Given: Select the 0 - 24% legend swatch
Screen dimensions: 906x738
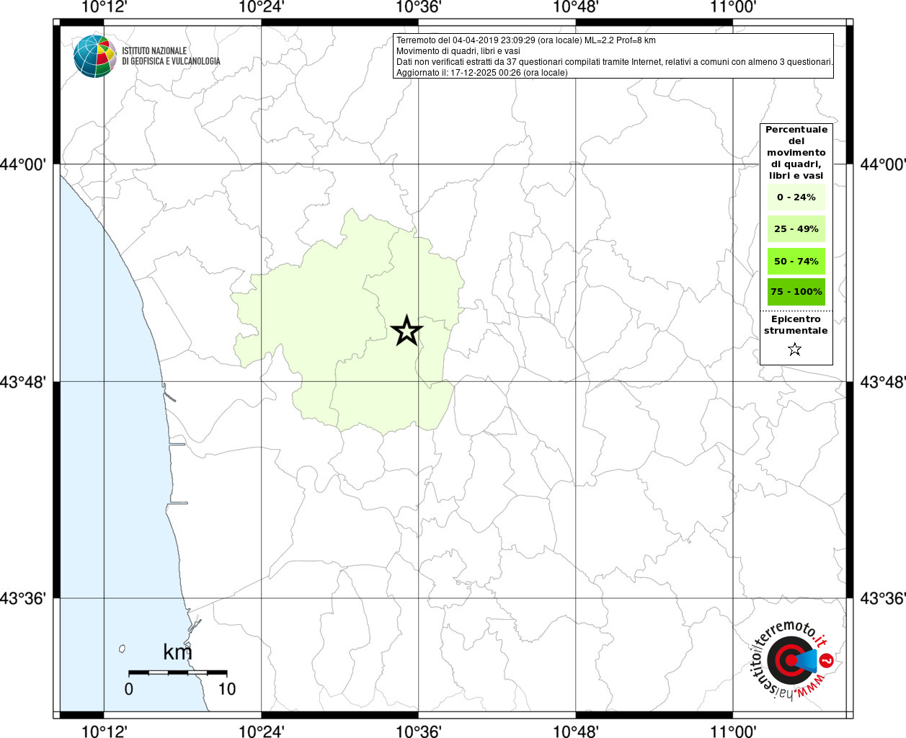Looking at the screenshot, I should tap(796, 197).
